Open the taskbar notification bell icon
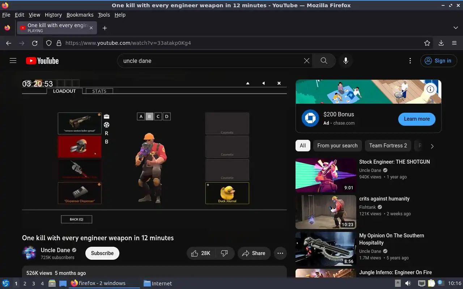This screenshot has height=289, width=463. (x=440, y=283)
